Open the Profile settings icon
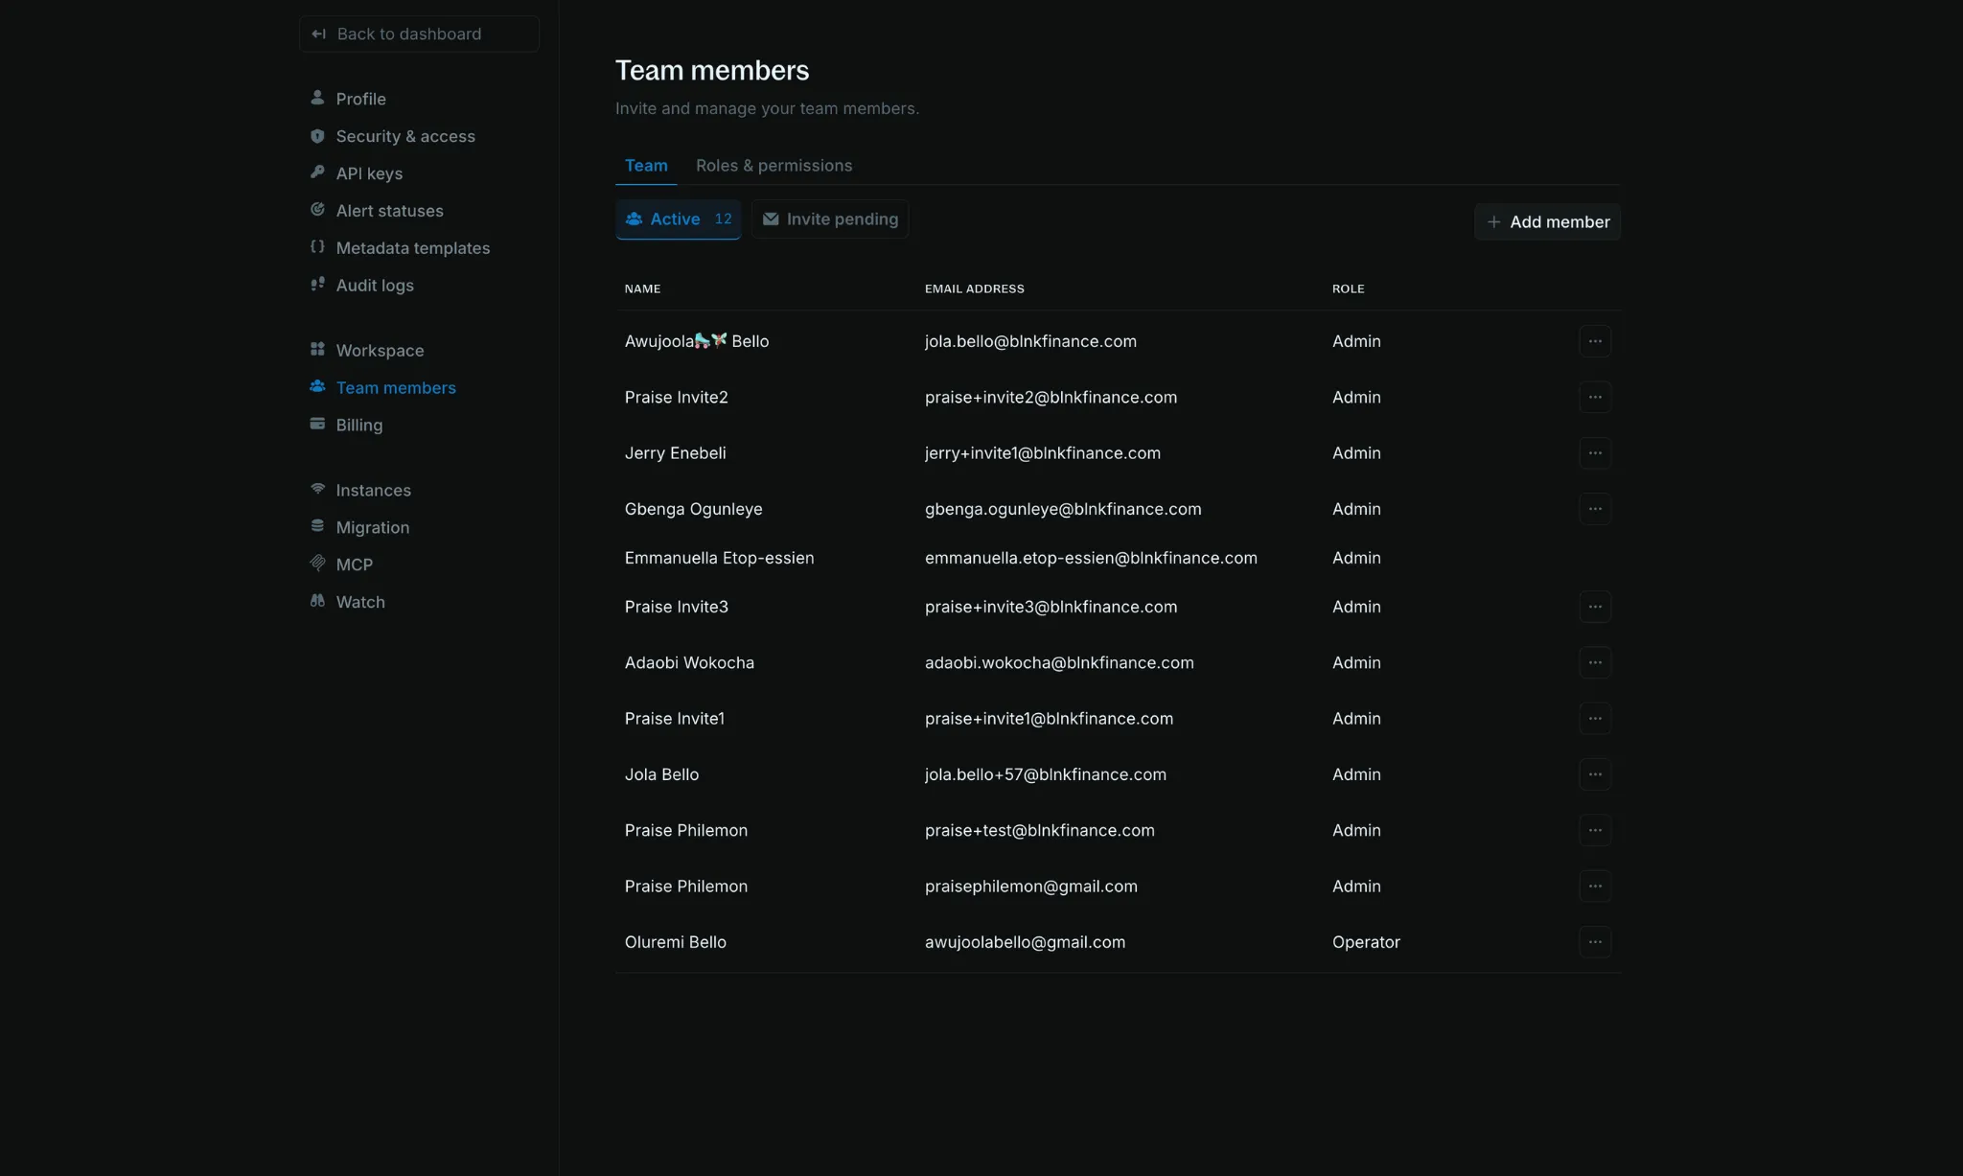This screenshot has width=1963, height=1176. [317, 98]
